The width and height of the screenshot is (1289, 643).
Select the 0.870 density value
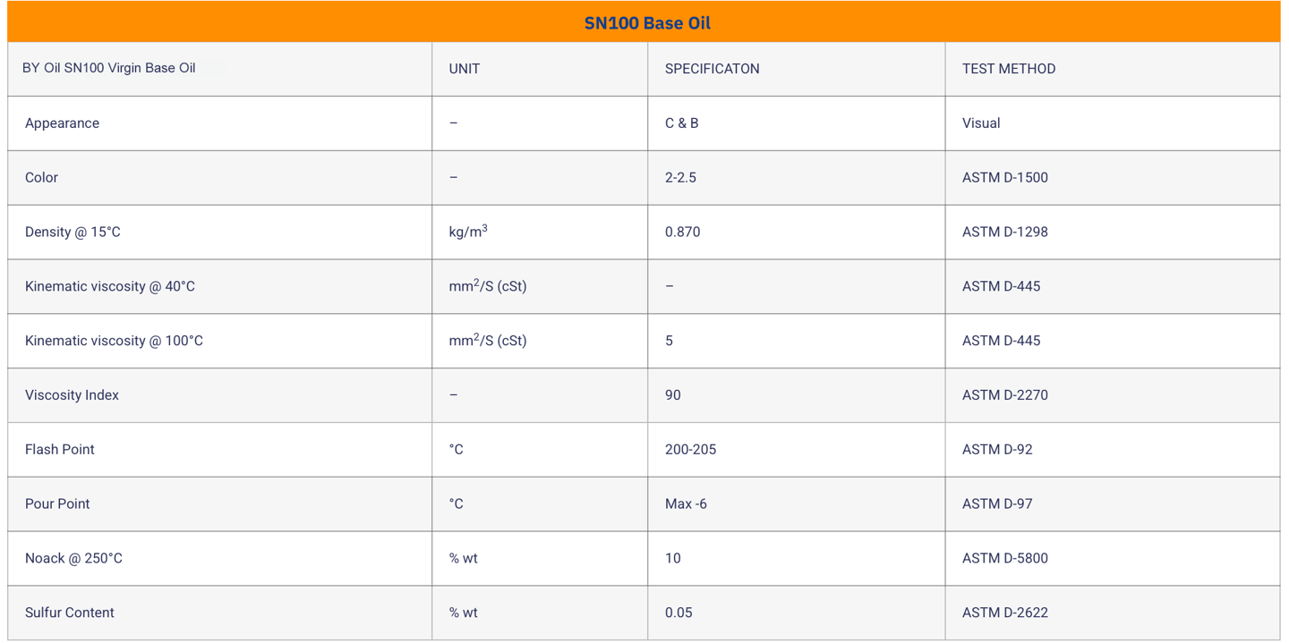click(682, 233)
